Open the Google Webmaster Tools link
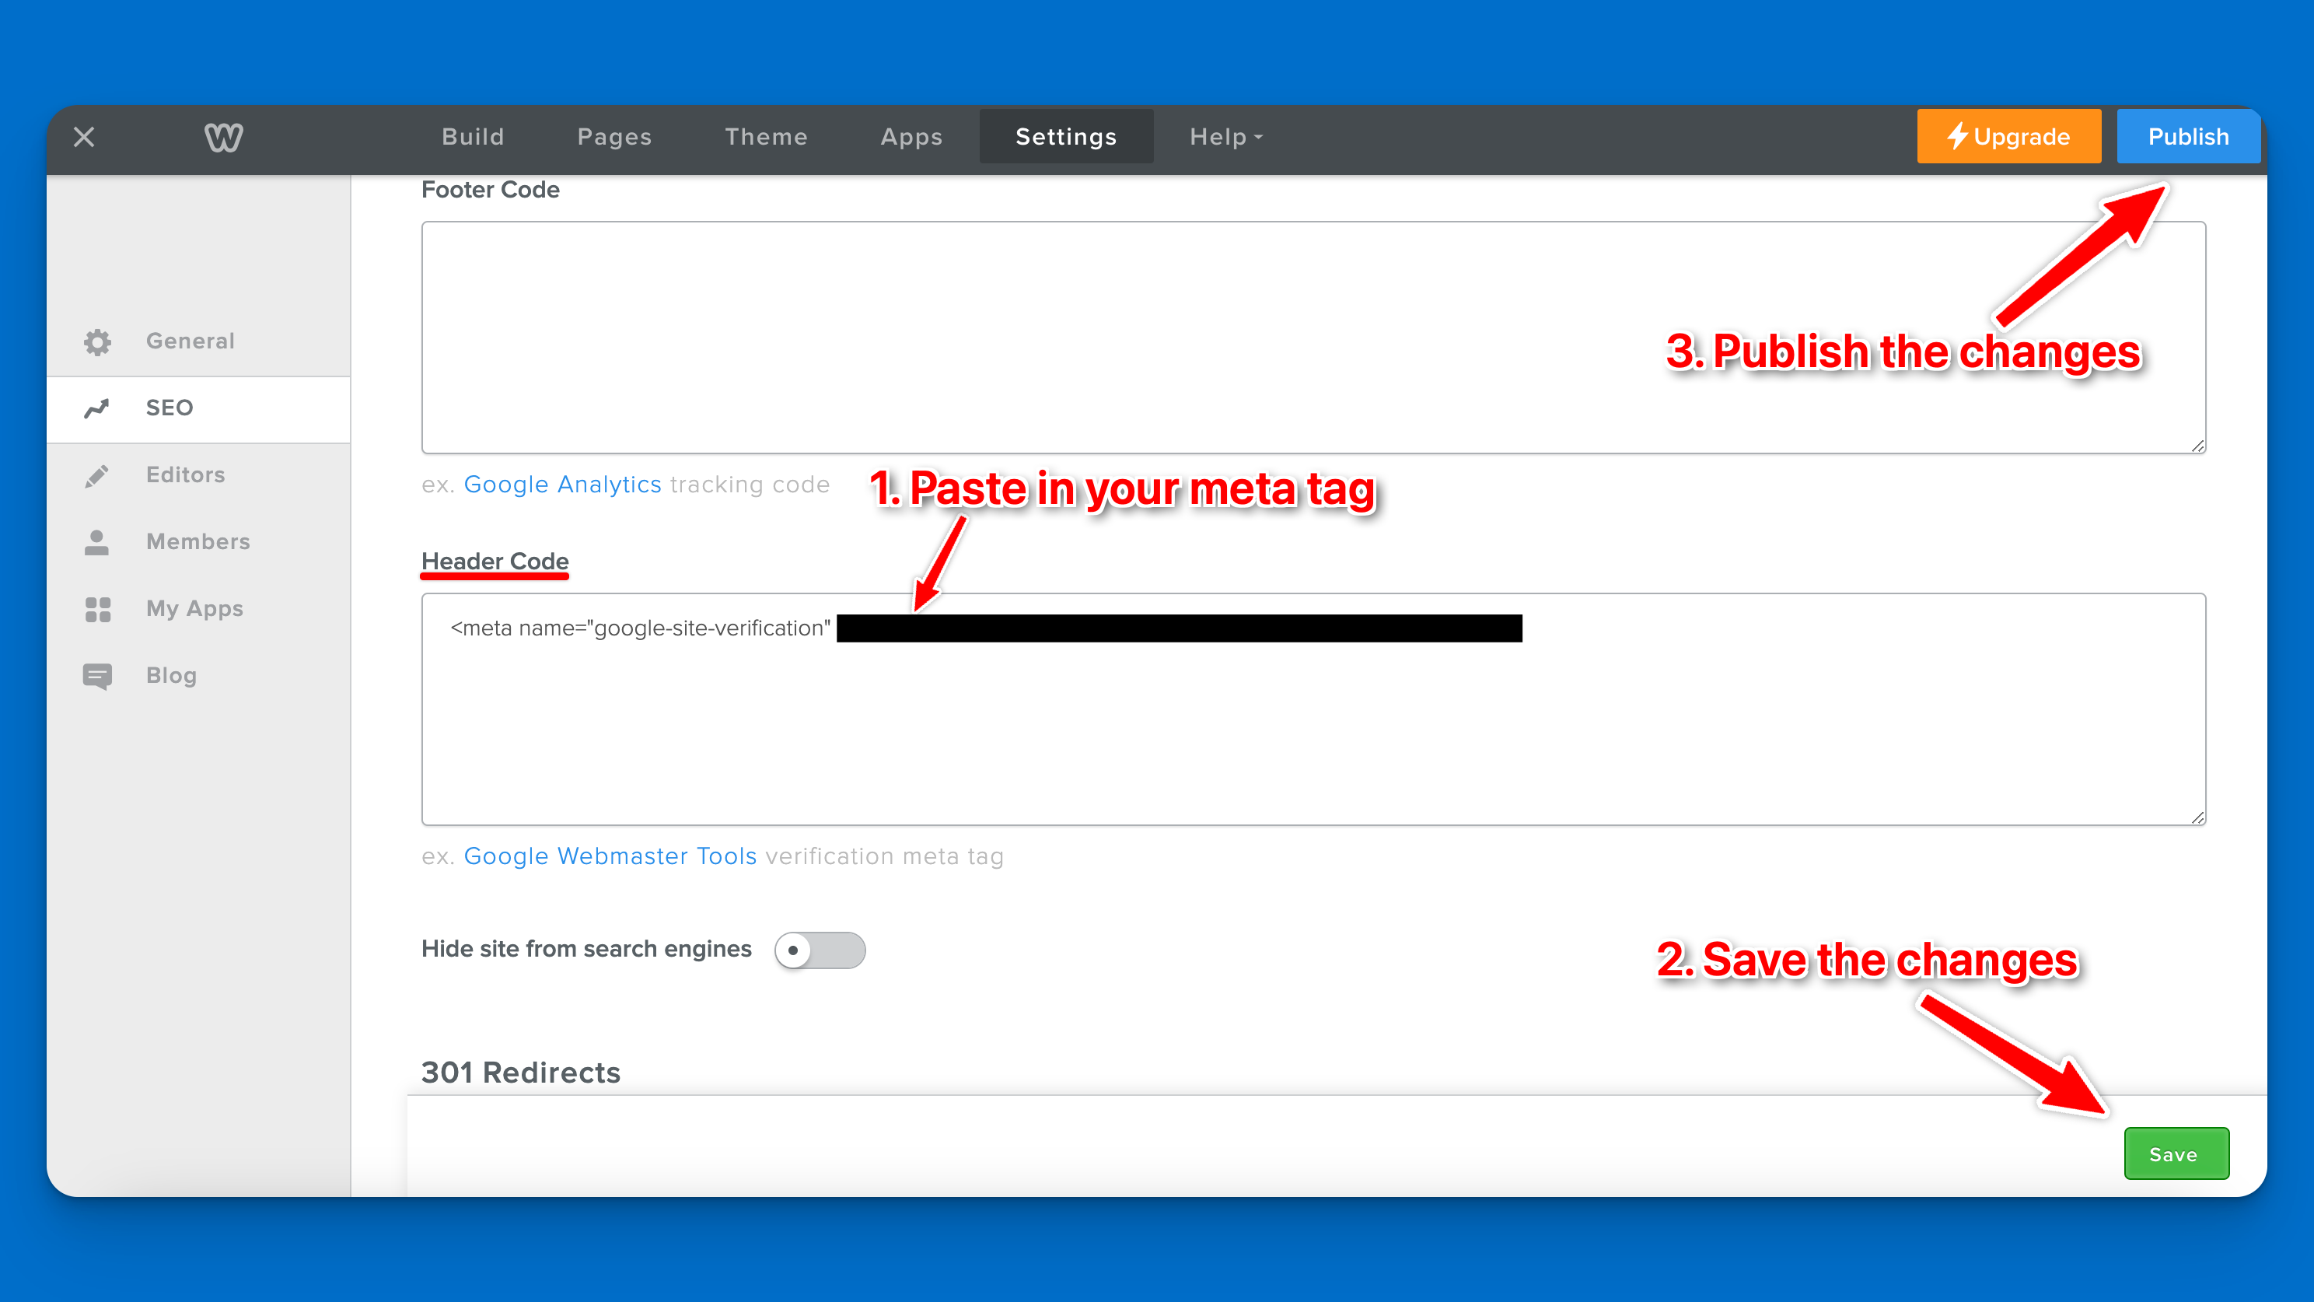 point(610,856)
